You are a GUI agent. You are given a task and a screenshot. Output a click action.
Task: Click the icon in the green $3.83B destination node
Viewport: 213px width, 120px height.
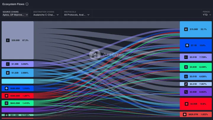tap(186, 67)
